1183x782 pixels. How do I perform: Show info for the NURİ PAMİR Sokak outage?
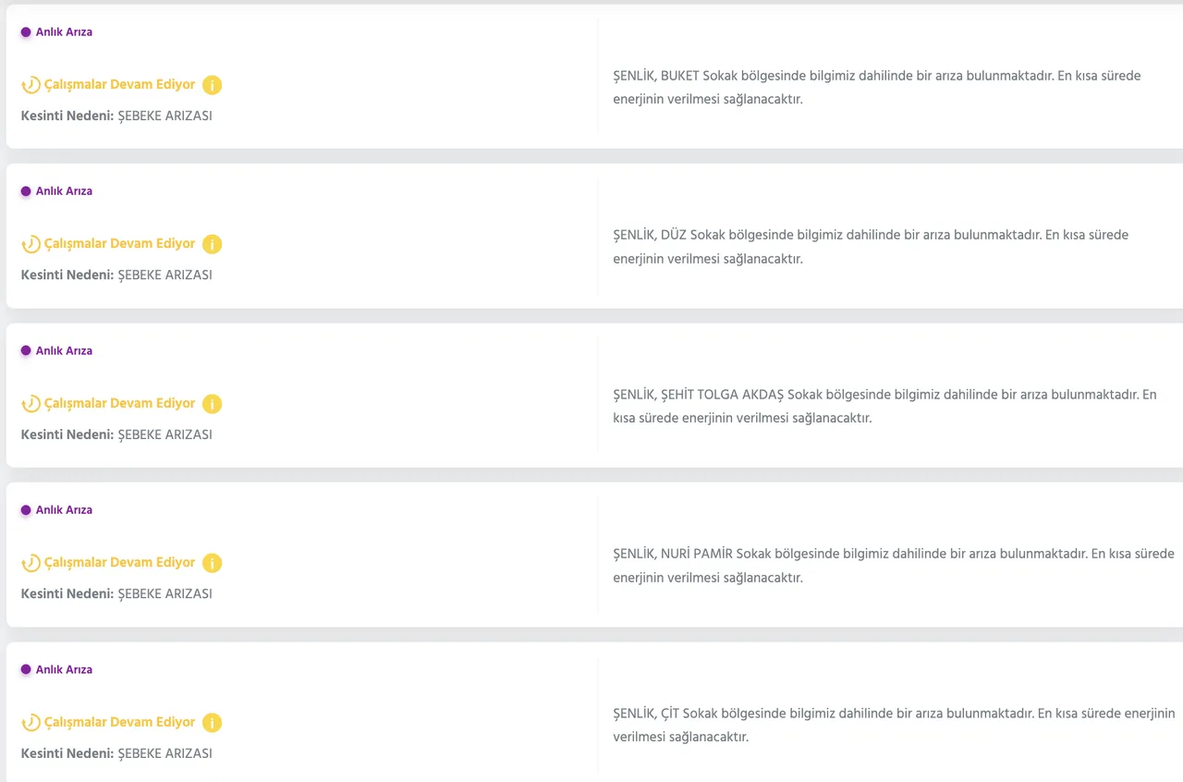click(x=212, y=563)
